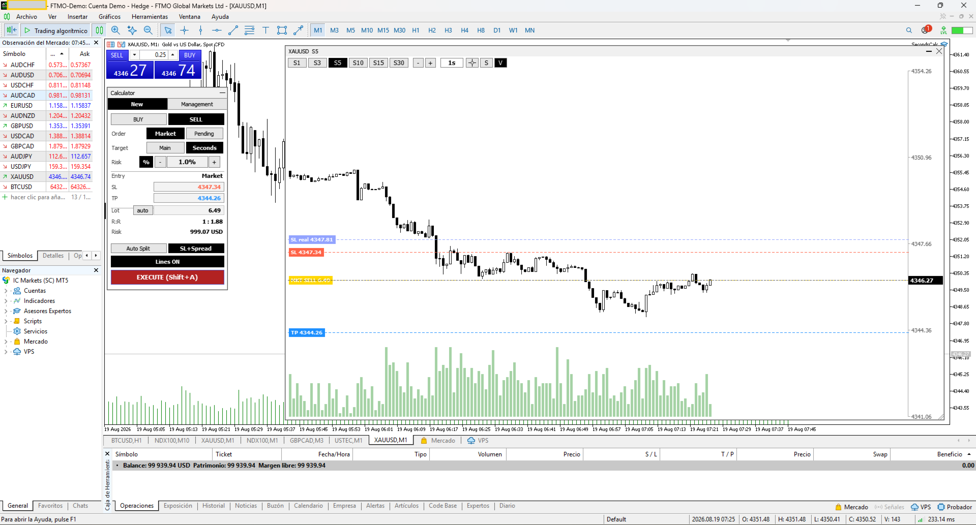Toggle Auto Split option
The width and height of the screenshot is (976, 525).
click(138, 249)
